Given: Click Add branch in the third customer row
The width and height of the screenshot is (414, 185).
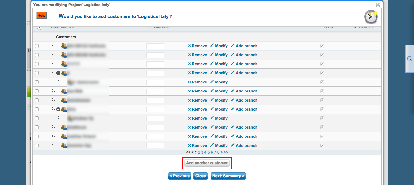Looking at the screenshot, I should [244, 64].
